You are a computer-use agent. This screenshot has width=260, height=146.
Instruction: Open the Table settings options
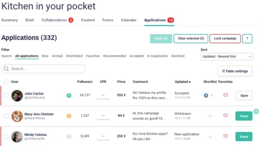point(235,71)
